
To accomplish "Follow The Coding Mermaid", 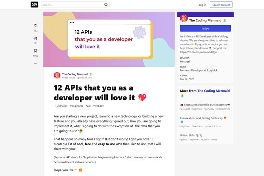I will pyautogui.click(x=205, y=29).
